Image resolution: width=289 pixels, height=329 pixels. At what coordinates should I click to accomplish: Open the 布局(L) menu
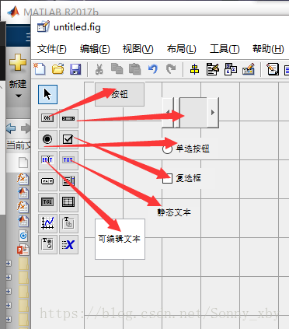coord(181,49)
